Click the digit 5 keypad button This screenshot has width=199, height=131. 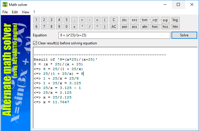67,20
